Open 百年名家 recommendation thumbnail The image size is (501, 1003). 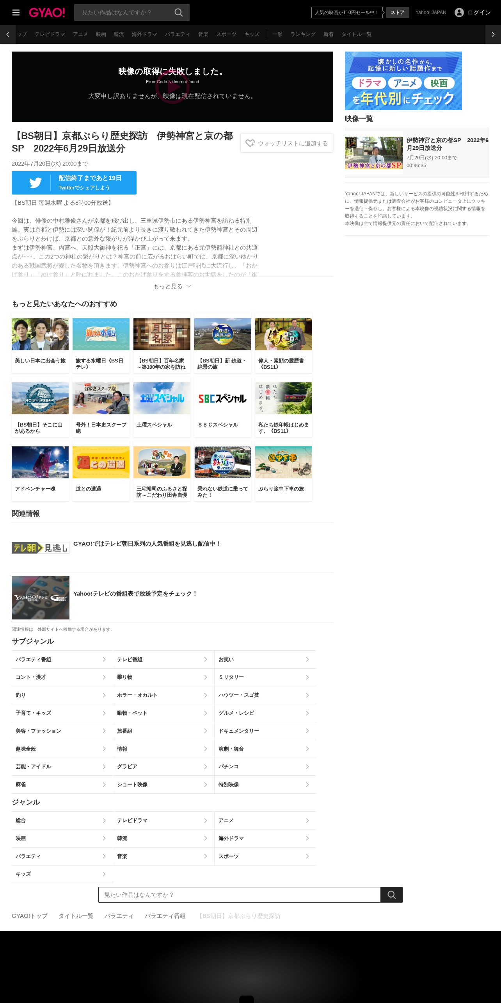pos(162,334)
